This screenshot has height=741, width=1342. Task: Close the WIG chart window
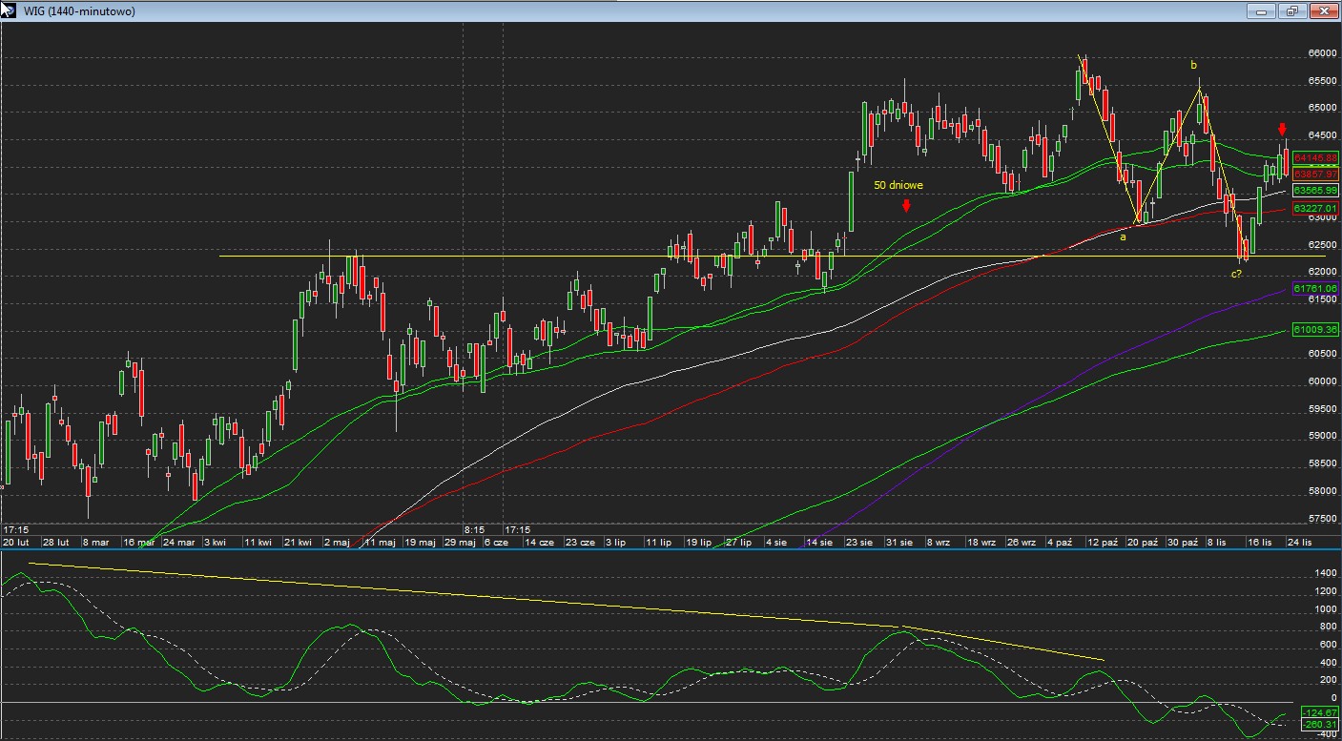tap(1323, 11)
